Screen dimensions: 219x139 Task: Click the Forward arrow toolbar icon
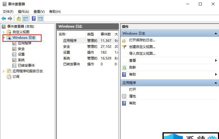(x=10, y=18)
